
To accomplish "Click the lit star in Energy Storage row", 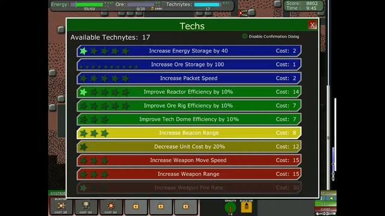I will click(x=84, y=51).
